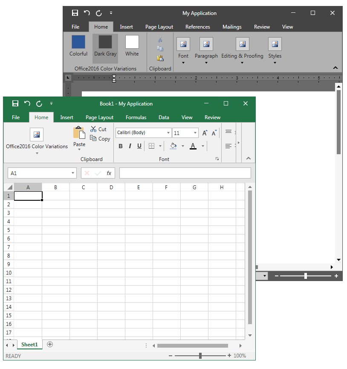Expand Office2016 Color Variations in Book1 ribbon
The height and width of the screenshot is (369, 347).
(x=37, y=141)
